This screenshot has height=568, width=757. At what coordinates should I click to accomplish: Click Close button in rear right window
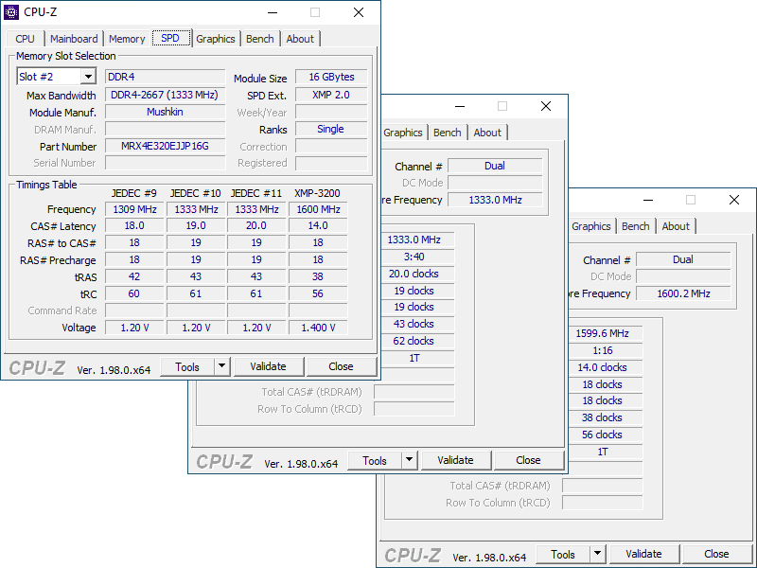click(716, 554)
